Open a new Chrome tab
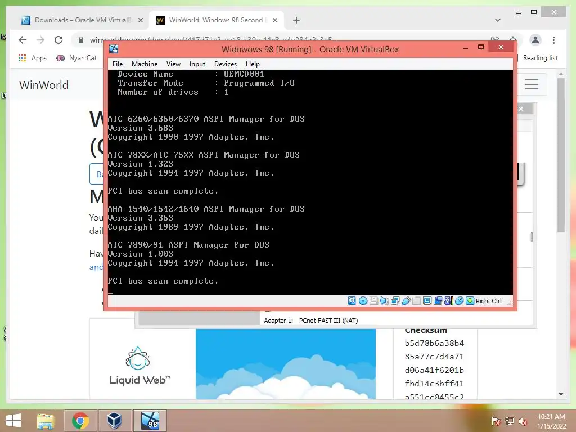 click(296, 20)
